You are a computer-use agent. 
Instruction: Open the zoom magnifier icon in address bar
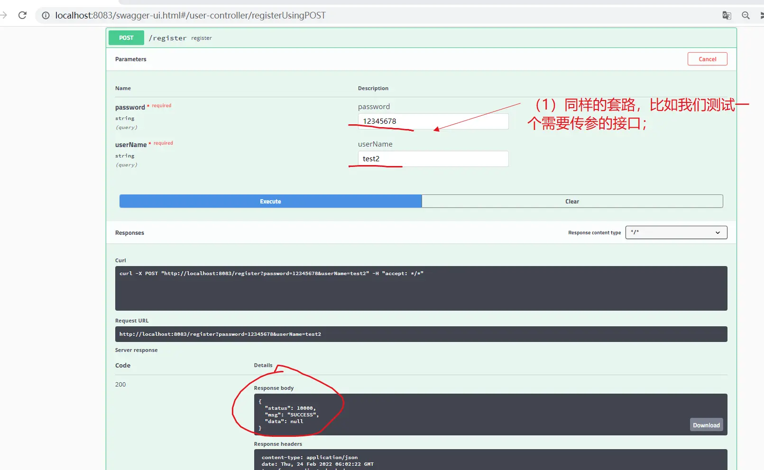746,15
